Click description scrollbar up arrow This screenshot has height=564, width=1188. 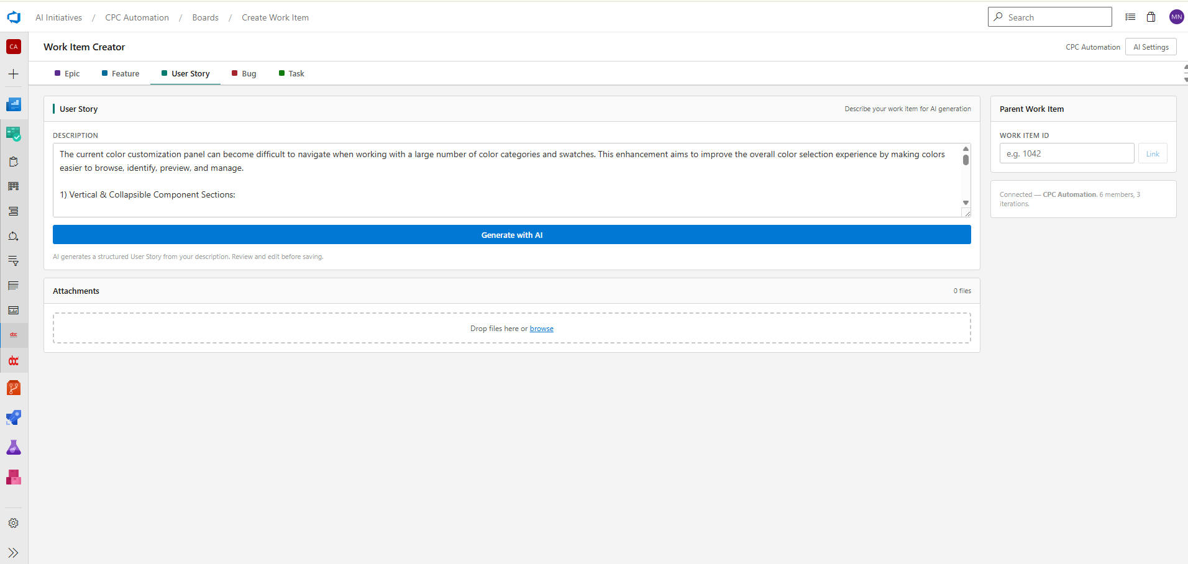click(x=966, y=148)
